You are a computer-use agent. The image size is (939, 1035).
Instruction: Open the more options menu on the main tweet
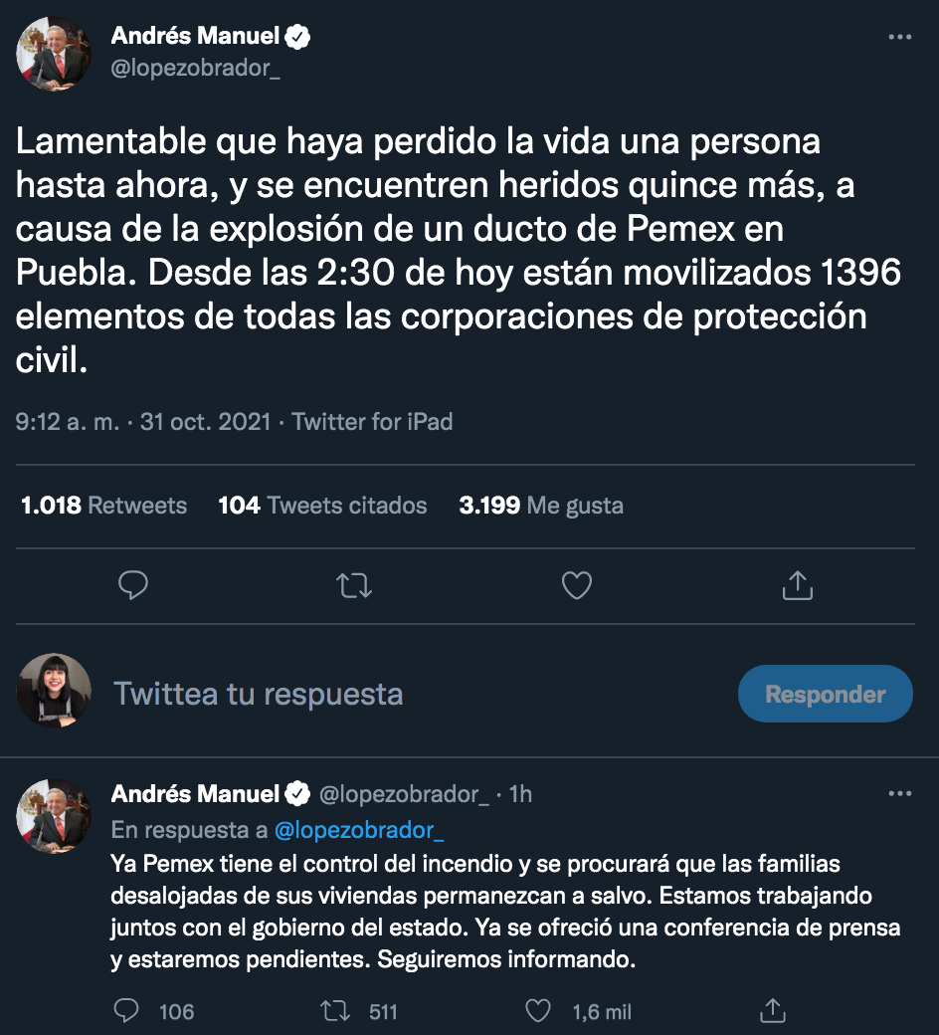[x=900, y=36]
